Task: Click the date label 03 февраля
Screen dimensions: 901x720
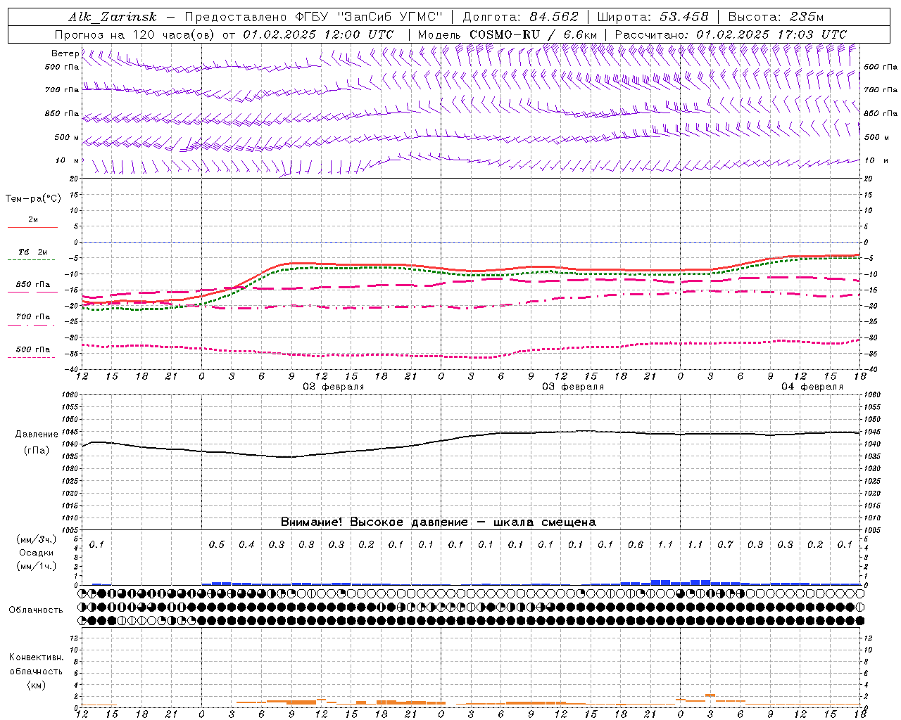Action: pyautogui.click(x=573, y=387)
